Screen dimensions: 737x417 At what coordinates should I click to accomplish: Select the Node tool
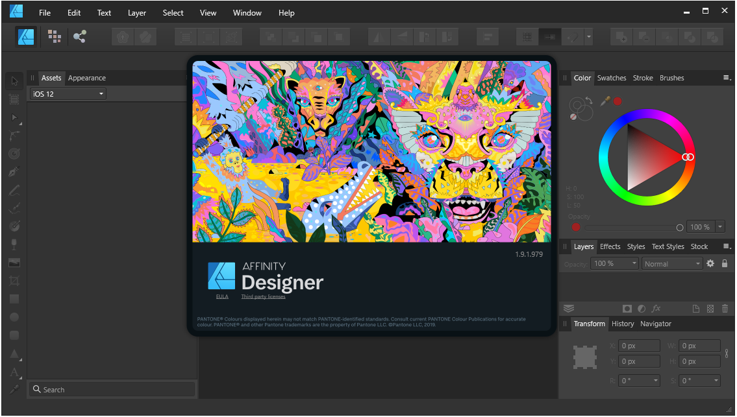click(14, 117)
